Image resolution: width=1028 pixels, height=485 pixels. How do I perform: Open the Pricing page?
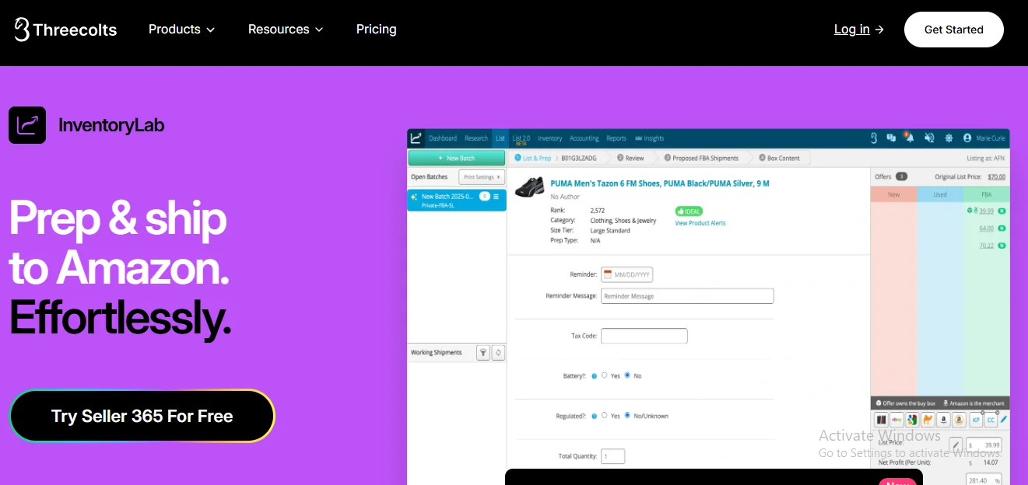(x=377, y=30)
